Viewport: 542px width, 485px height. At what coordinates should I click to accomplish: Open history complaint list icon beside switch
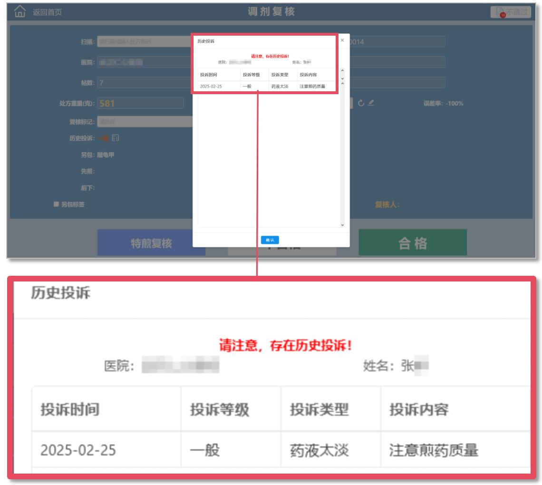pos(116,138)
